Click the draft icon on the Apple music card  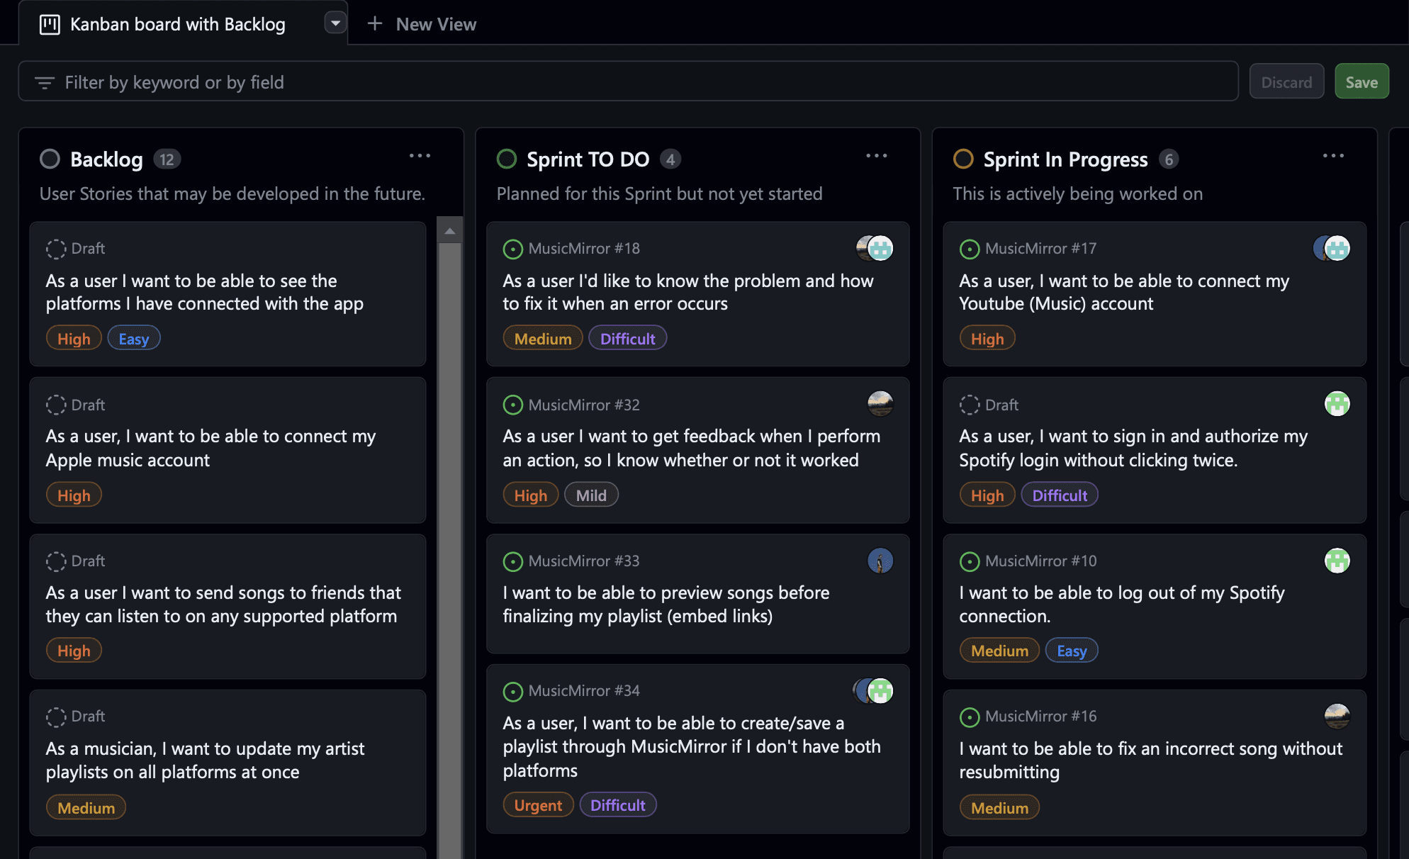56,405
